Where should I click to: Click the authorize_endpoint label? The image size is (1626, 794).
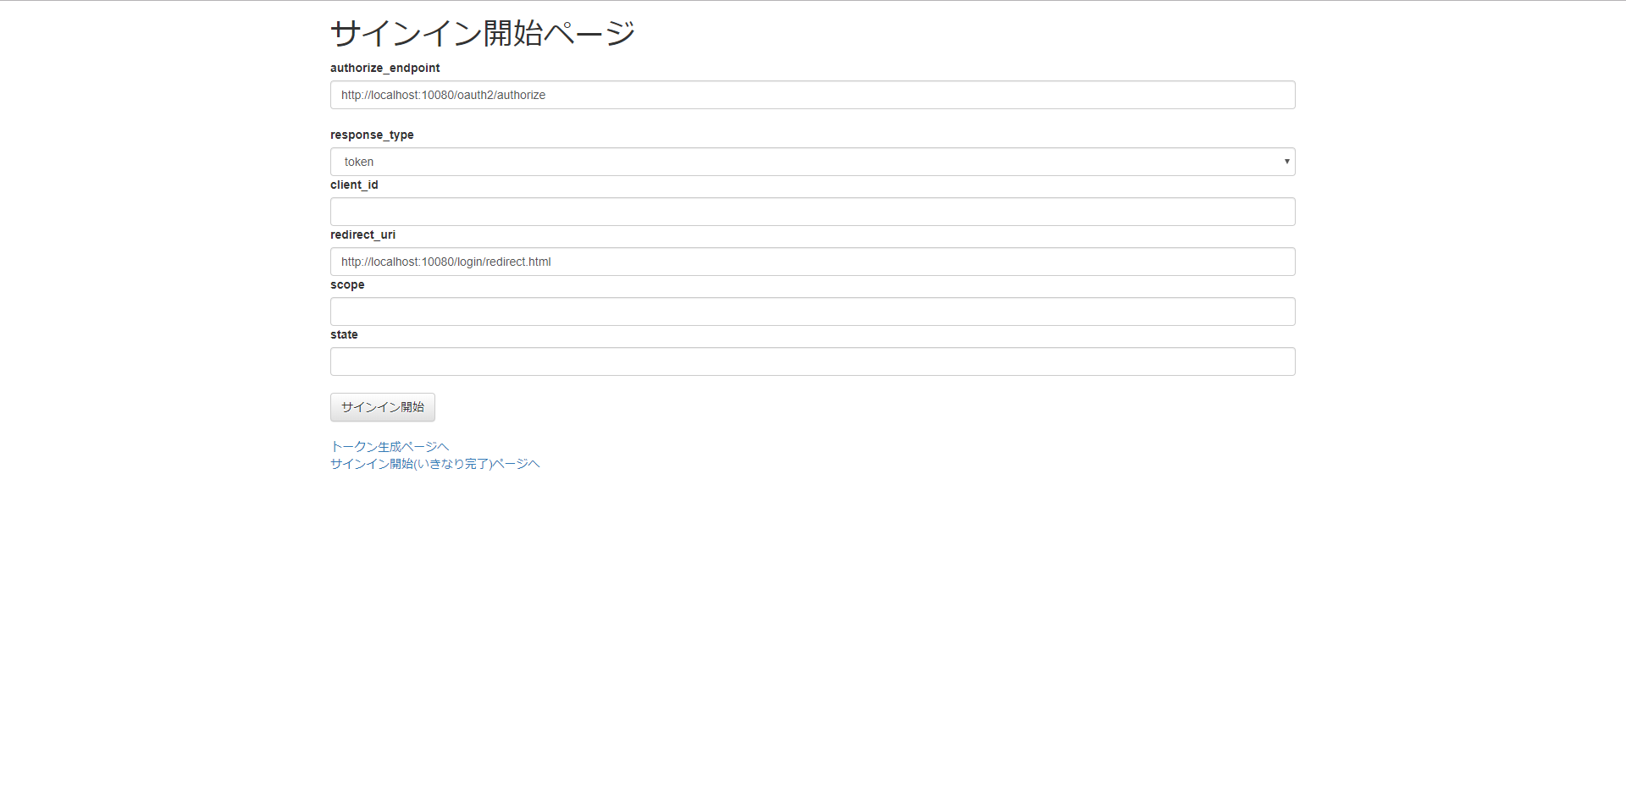(x=385, y=68)
